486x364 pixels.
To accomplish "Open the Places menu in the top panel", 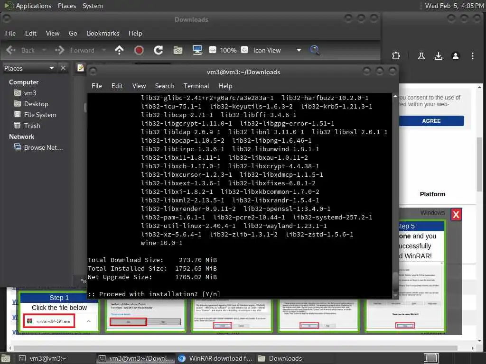I will [x=66, y=6].
